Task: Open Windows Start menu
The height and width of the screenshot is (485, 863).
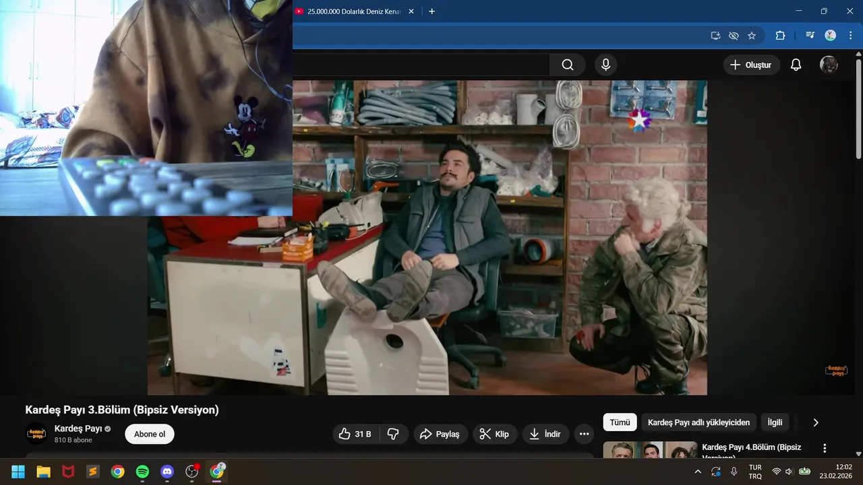Action: pos(18,472)
